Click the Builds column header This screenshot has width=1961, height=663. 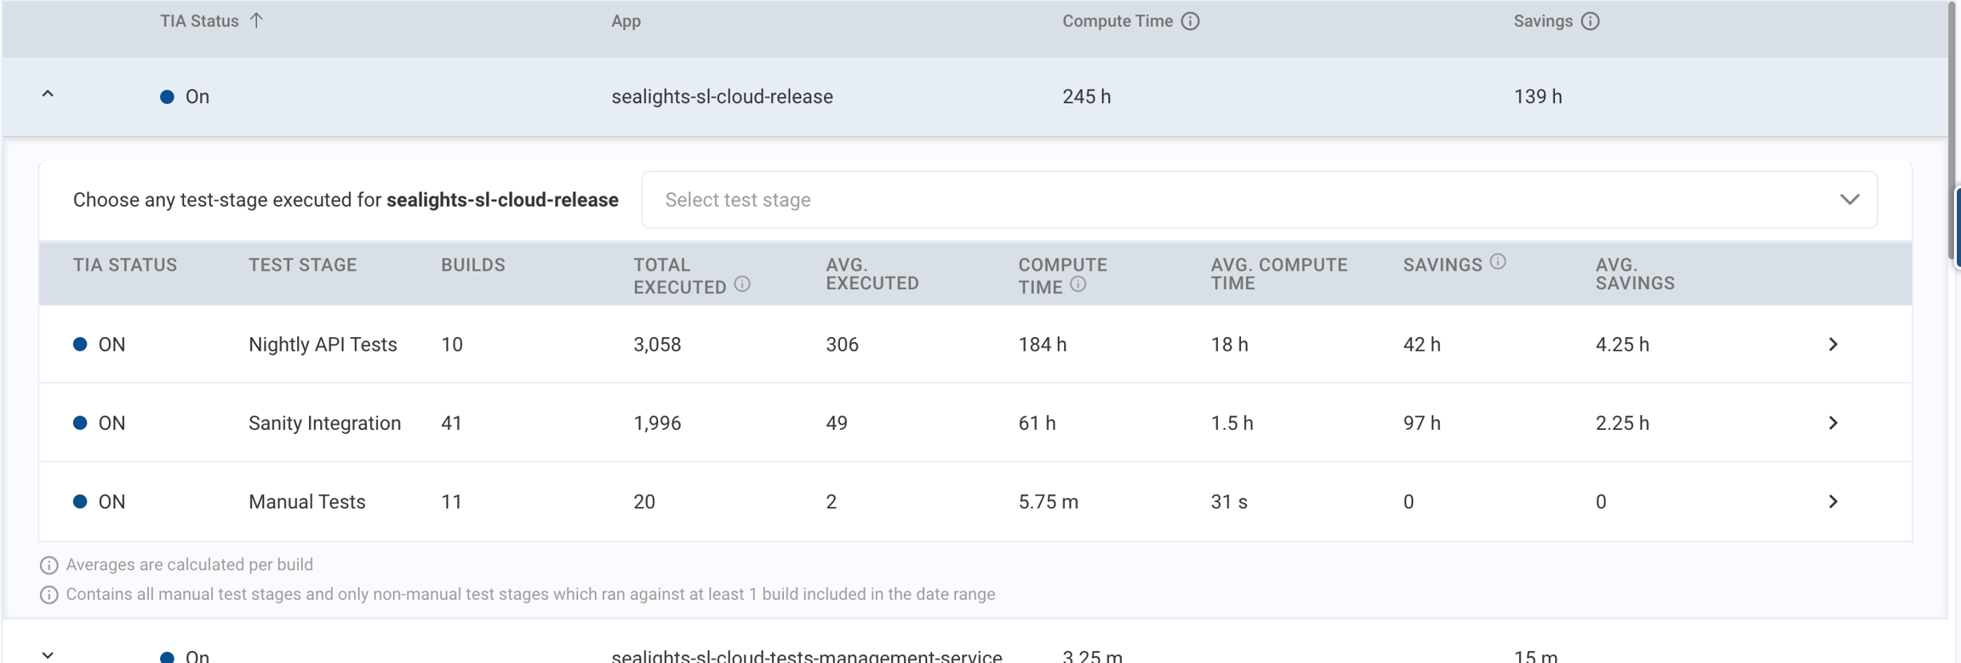[472, 266]
